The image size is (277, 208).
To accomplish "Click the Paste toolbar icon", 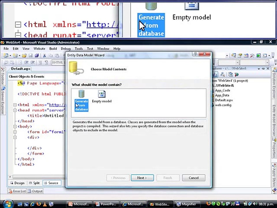I will click(x=57, y=55).
